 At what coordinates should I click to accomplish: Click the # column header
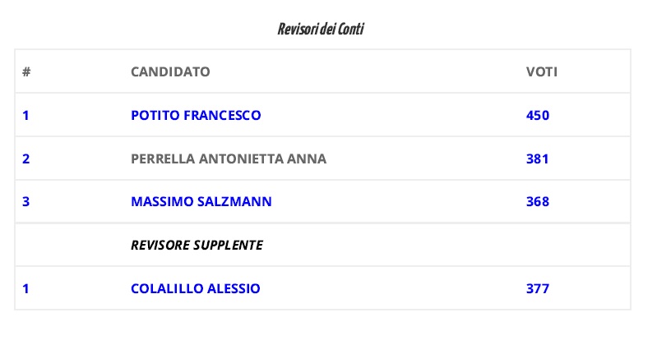[26, 71]
